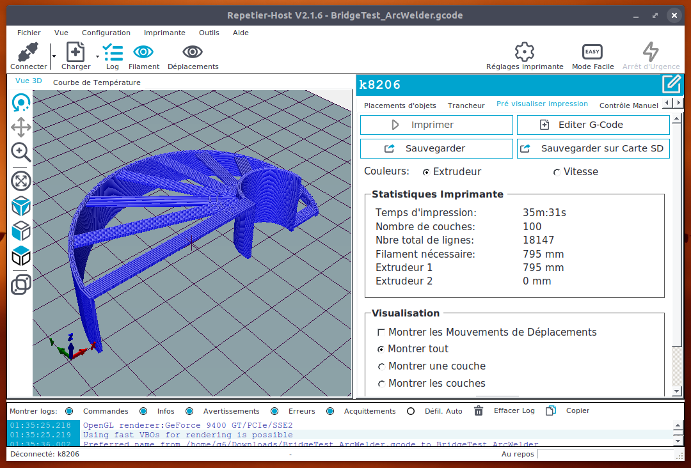Click the right tab-scroll arrow
Image resolution: width=691 pixels, height=468 pixels.
pos(679,102)
